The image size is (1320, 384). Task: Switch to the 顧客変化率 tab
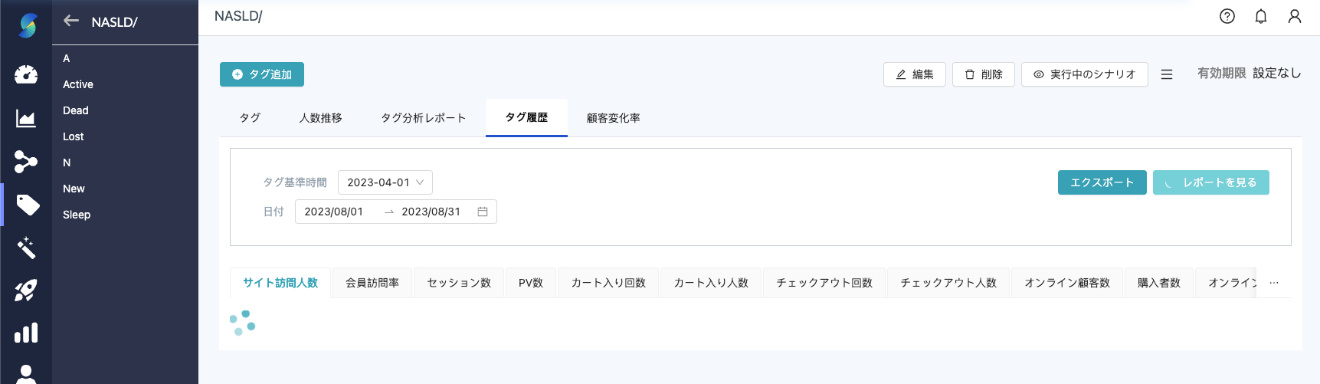[x=614, y=118]
